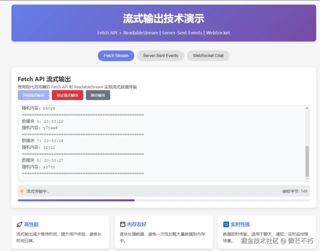The width and height of the screenshot is (320, 251).
Task: Click the header subtitle mentioning ReadableStream
Action: (164, 33)
